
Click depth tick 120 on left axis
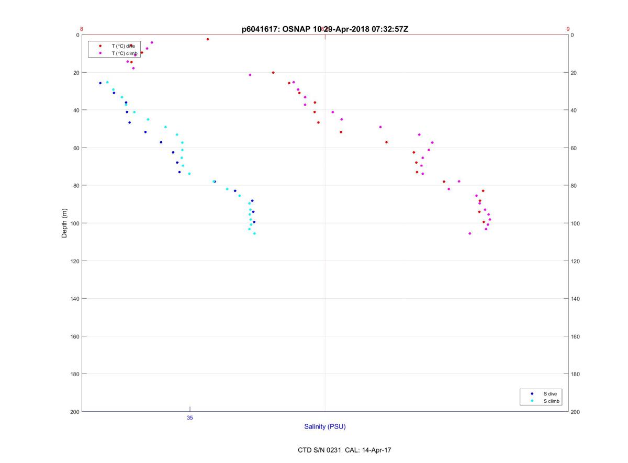pos(74,261)
